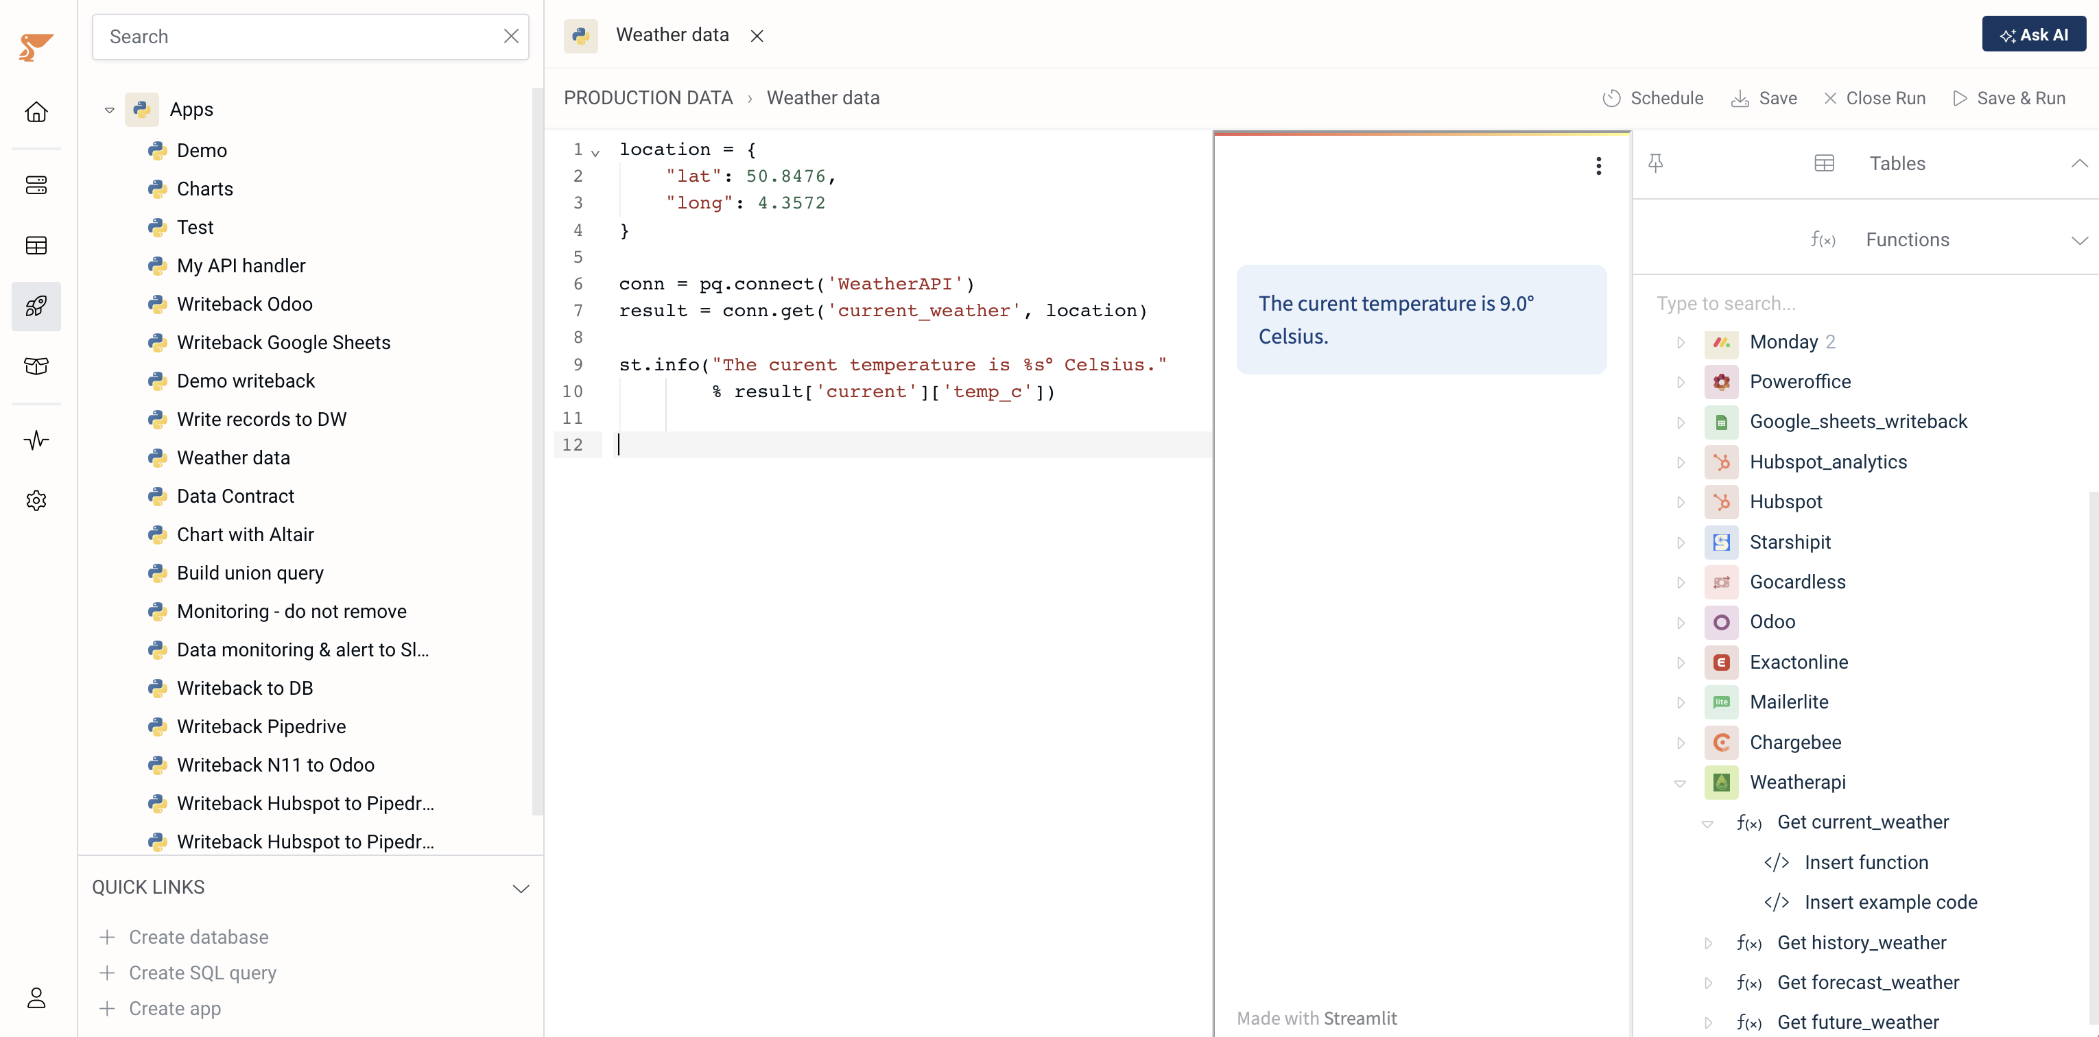Collapse the Apps tree in the sidebar
Viewport: 2099px width, 1037px height.
point(109,108)
